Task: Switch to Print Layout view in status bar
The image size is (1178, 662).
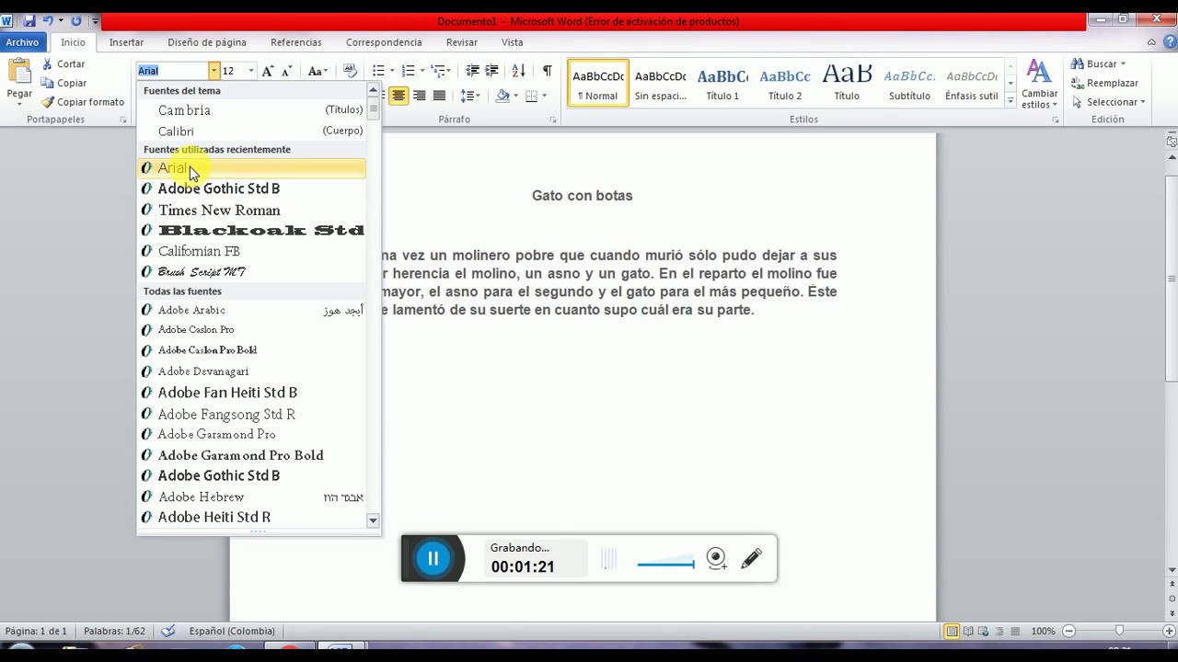Action: click(952, 631)
